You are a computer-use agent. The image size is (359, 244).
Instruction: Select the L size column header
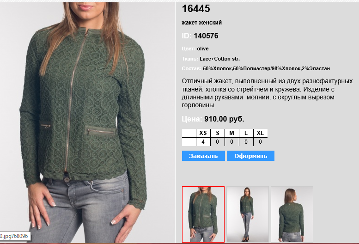click(246, 133)
